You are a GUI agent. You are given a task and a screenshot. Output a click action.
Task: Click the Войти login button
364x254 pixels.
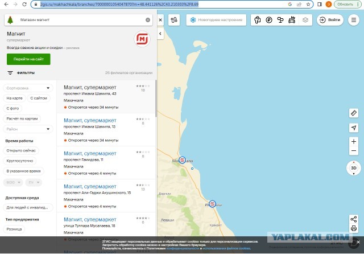click(x=330, y=20)
